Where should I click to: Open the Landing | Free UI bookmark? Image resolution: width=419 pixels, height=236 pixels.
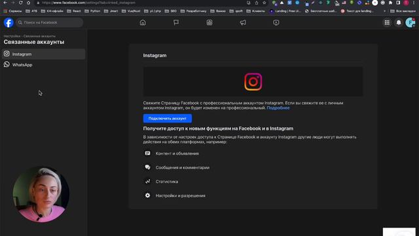point(285,11)
